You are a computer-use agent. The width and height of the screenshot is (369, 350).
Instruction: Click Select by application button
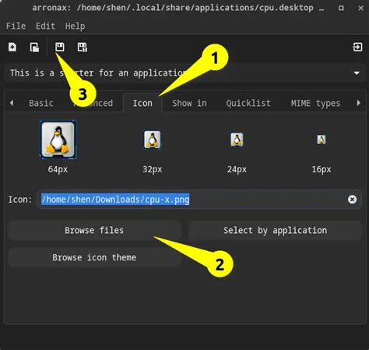point(276,230)
